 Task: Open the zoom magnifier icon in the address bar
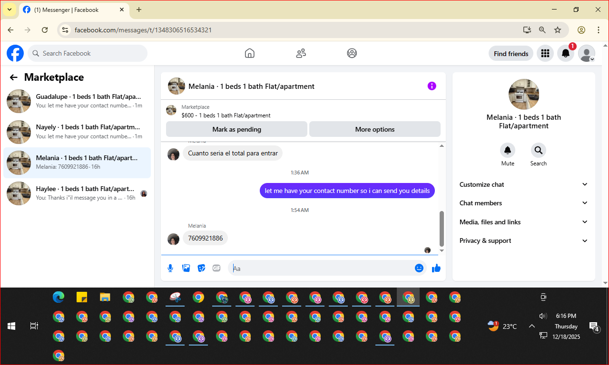(542, 30)
